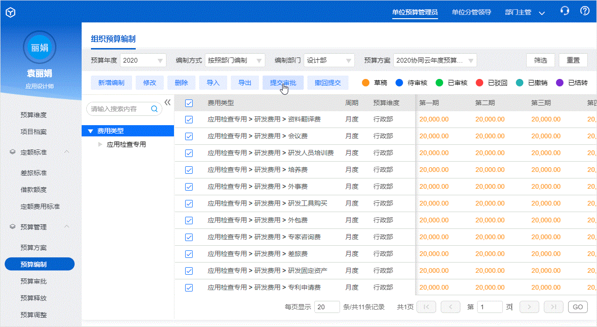This screenshot has height=327, width=597.
Task: Open the 编制部门 设计部 dropdown
Action: tap(330, 60)
